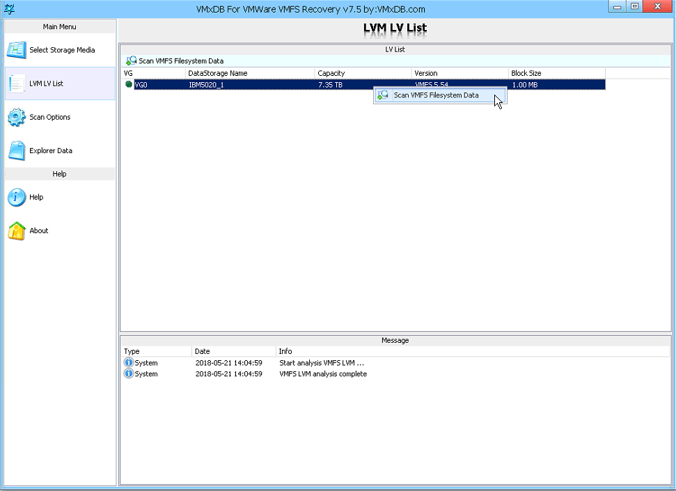Choose Scan VMFS Filesystem Data from context menu
The width and height of the screenshot is (676, 491).
click(440, 95)
